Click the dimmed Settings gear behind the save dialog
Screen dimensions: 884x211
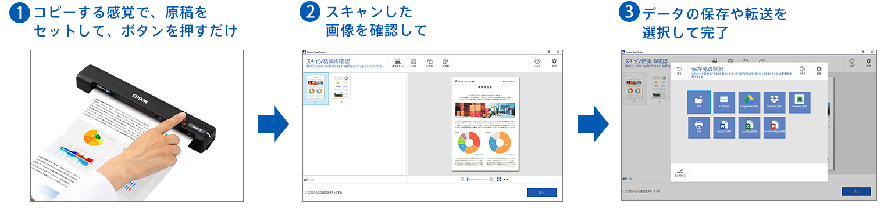coord(868,63)
